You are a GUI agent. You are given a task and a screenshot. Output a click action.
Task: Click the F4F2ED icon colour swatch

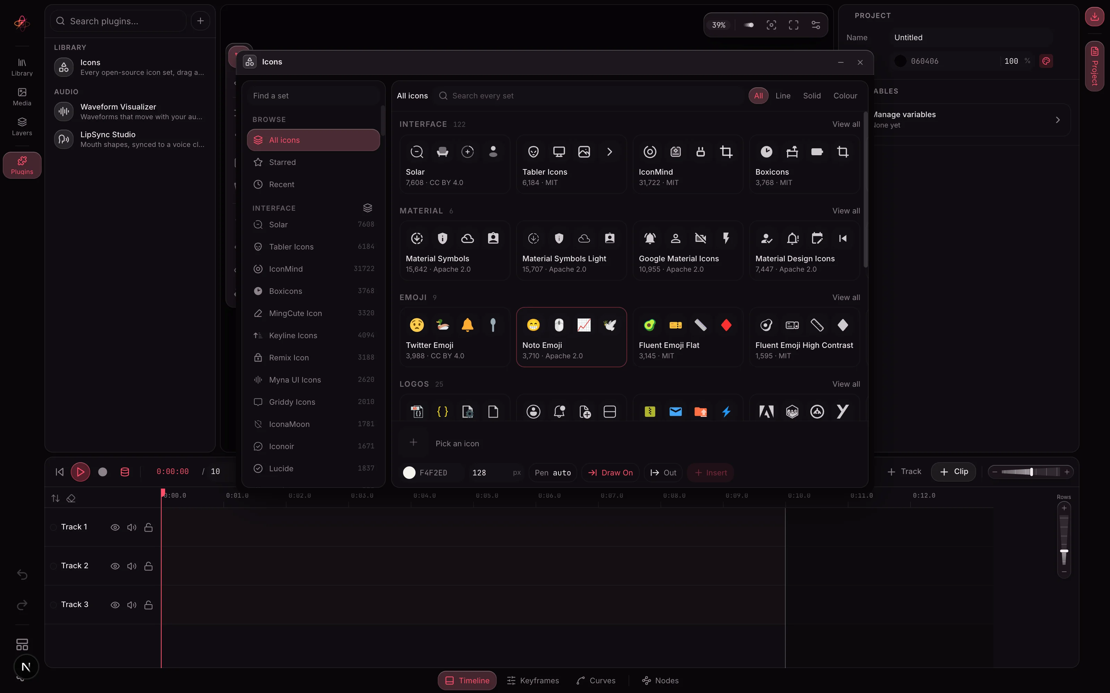pyautogui.click(x=409, y=473)
